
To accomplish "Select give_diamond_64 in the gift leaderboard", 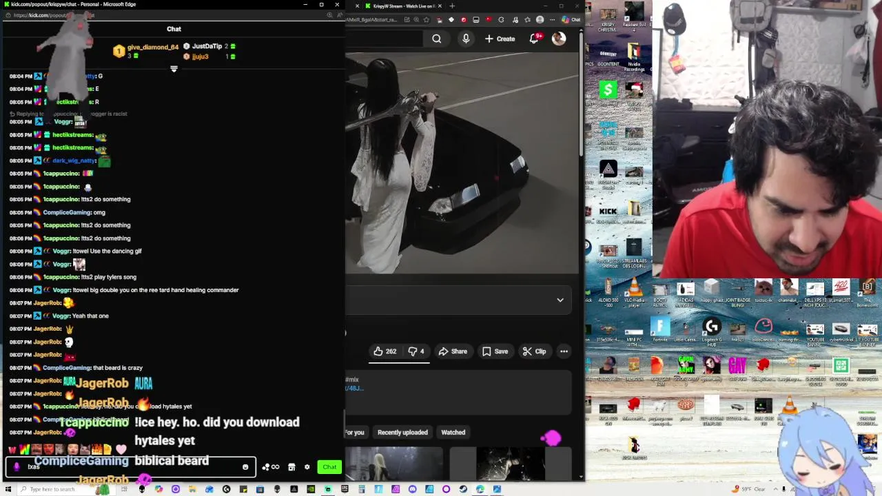I will click(153, 48).
